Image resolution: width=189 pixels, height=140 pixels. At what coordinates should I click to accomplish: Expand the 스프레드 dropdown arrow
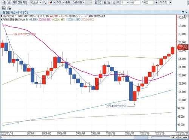[84, 3]
